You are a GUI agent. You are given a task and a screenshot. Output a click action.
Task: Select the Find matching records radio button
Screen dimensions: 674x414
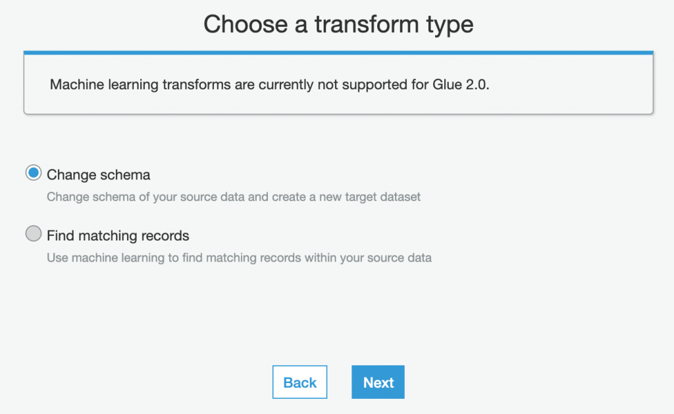(33, 234)
